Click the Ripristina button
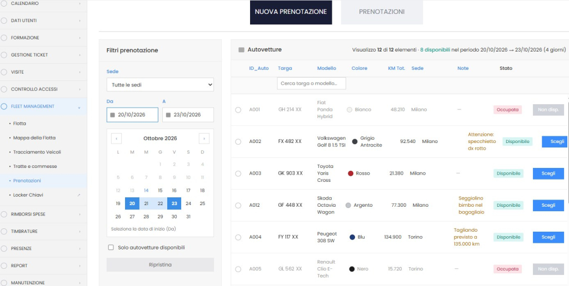569x286 pixels. (160, 264)
